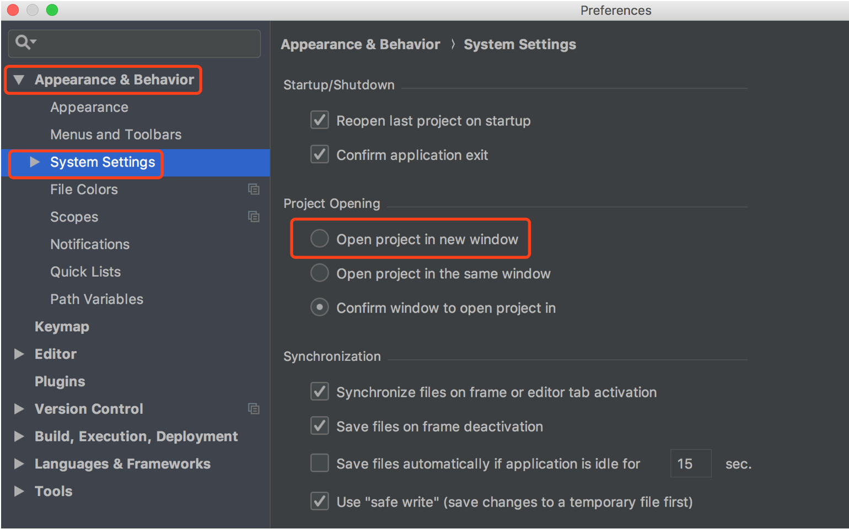849x529 pixels.
Task: Click Appearance & Behavior in the breadcrumb
Action: [x=361, y=45]
